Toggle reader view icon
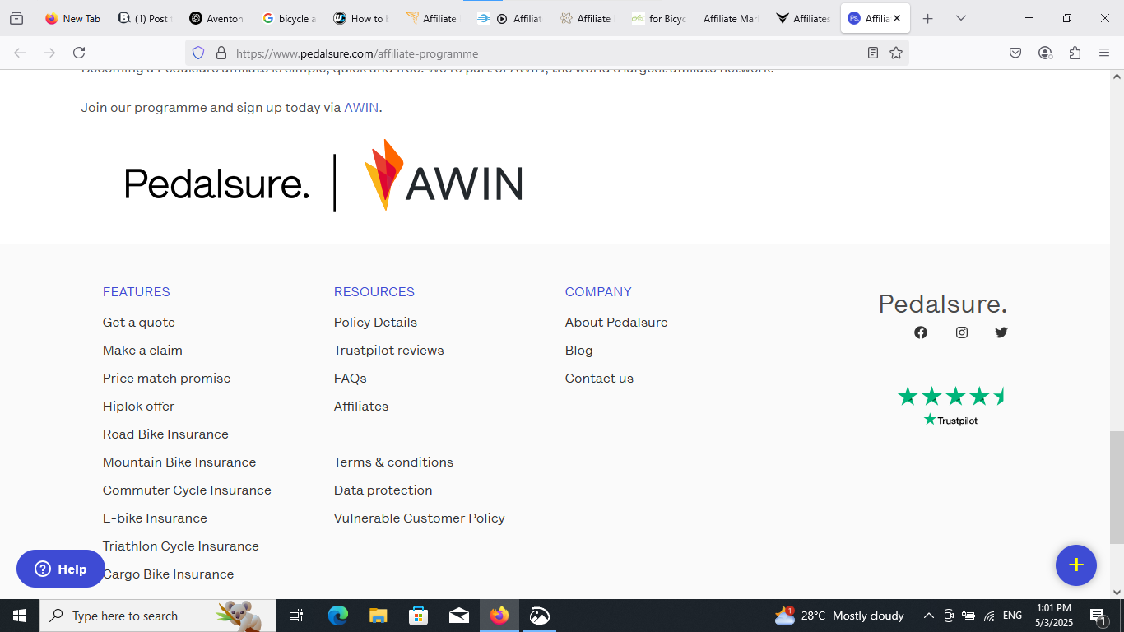Screen dimensions: 1124x632 click(873, 53)
